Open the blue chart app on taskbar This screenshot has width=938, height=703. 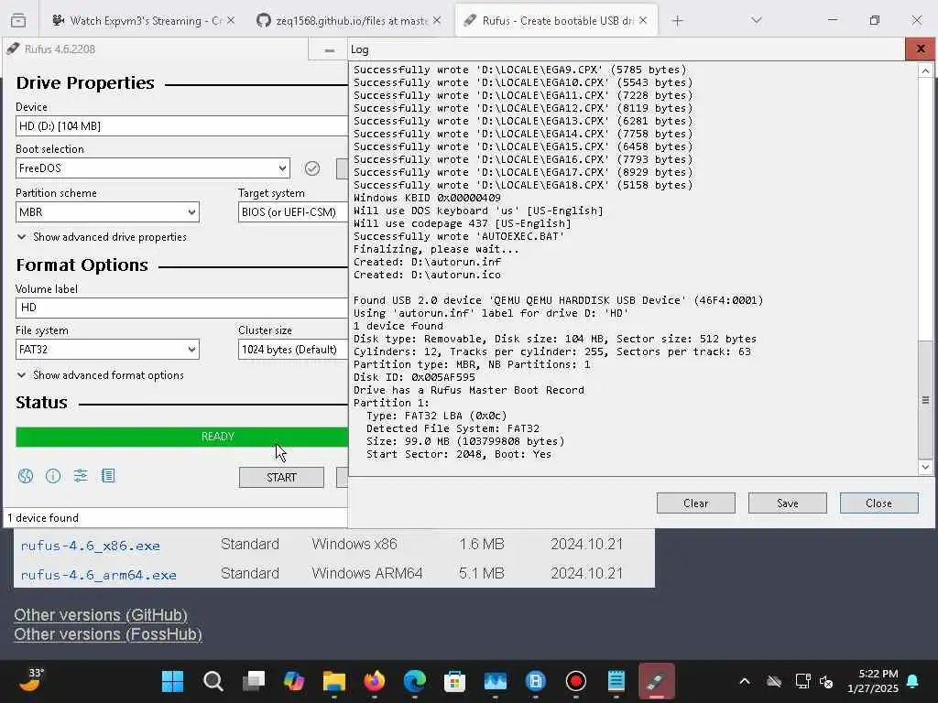point(496,681)
